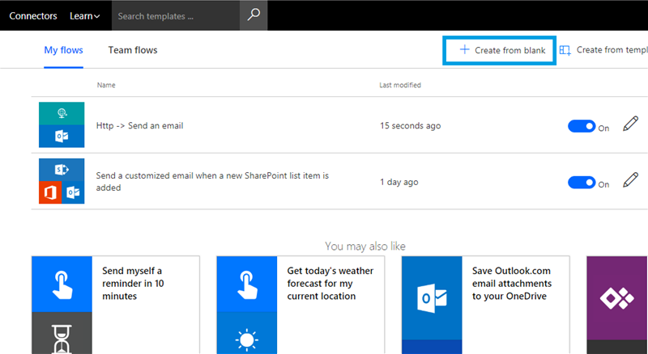The height and width of the screenshot is (354, 648).
Task: Disable the SharePoint customized email flow
Action: (581, 183)
